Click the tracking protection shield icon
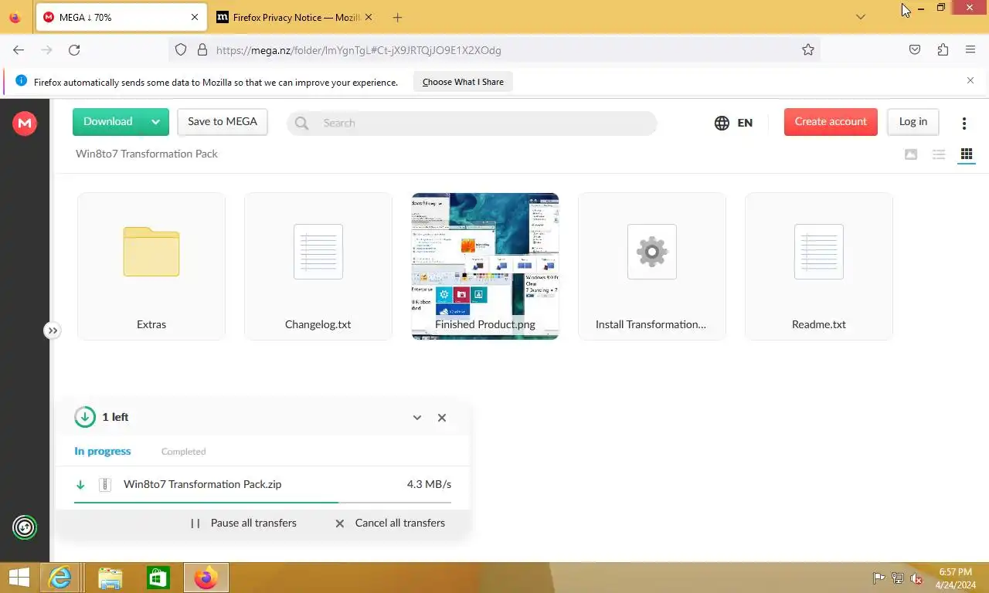This screenshot has width=989, height=593. pyautogui.click(x=181, y=50)
